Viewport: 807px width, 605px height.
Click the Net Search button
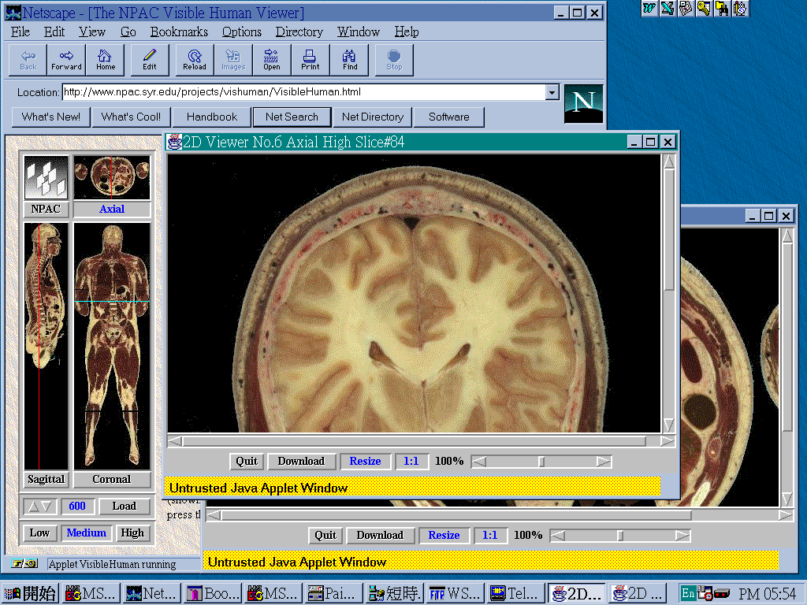292,117
